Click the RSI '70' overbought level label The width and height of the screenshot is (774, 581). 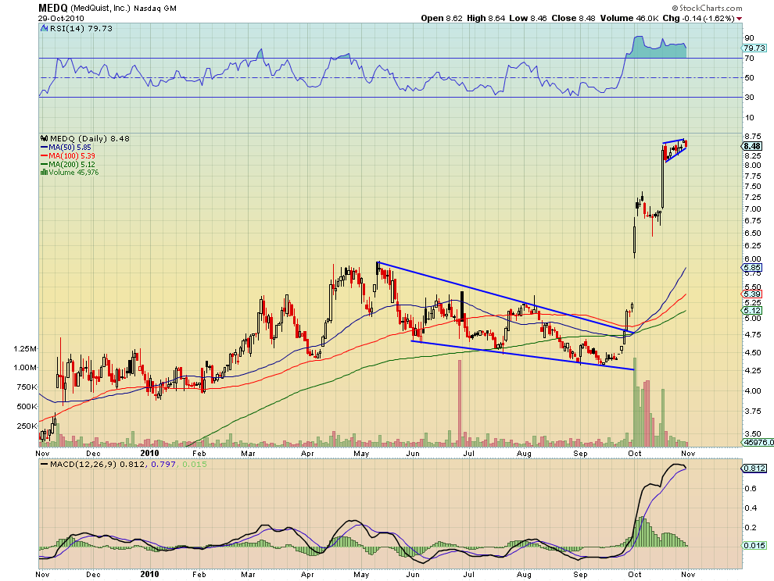pyautogui.click(x=749, y=59)
